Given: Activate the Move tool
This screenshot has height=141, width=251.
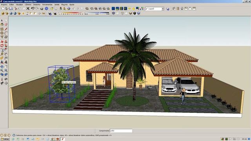Looking at the screenshot, I should pos(2,42).
